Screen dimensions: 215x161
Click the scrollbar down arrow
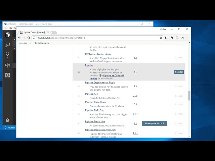pyautogui.click(x=189, y=136)
